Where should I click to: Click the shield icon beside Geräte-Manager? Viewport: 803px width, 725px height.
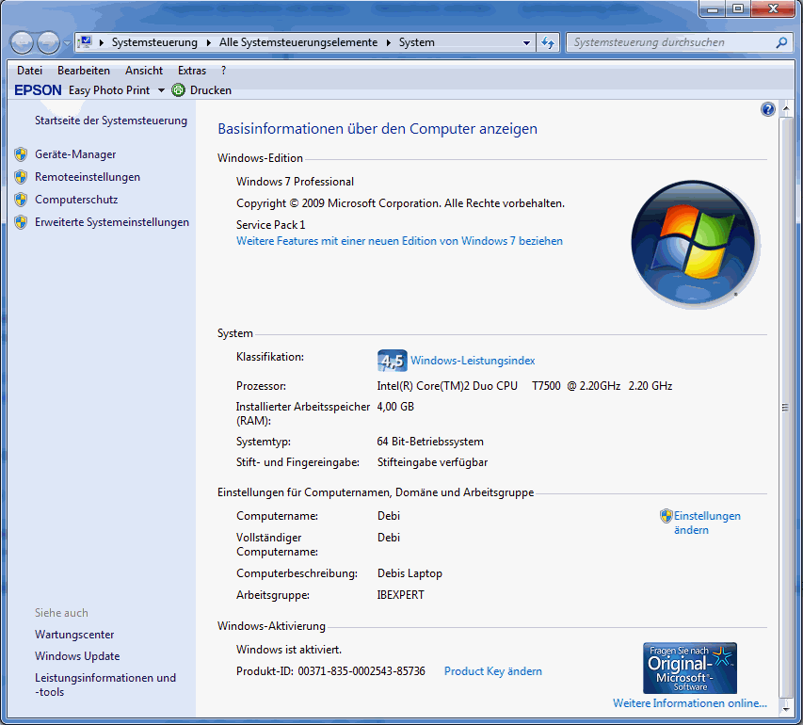tap(21, 154)
